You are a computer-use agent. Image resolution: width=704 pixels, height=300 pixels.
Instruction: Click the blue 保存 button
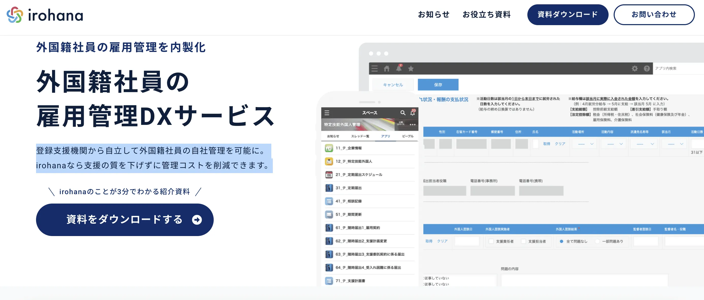point(438,85)
